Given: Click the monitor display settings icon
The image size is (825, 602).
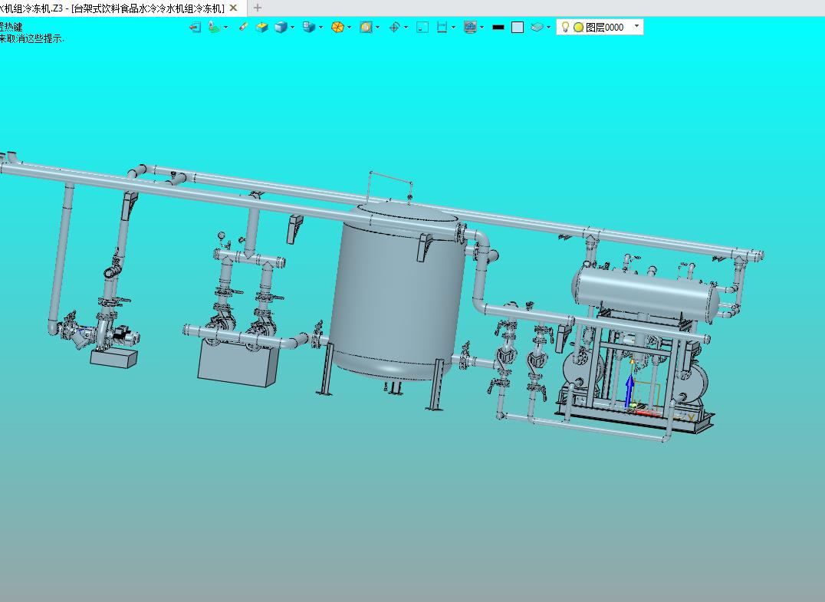Looking at the screenshot, I should (x=470, y=28).
